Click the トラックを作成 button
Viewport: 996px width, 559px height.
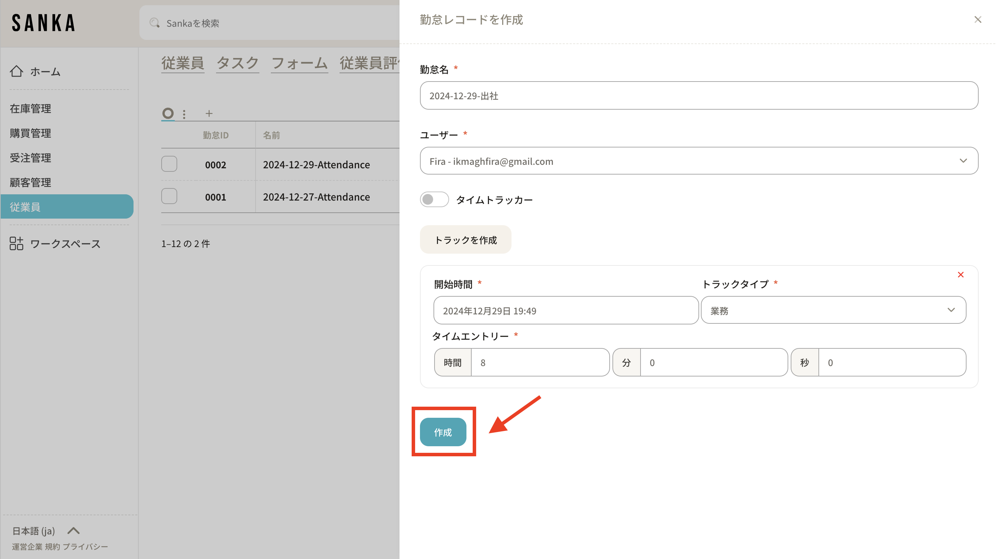[x=465, y=240]
